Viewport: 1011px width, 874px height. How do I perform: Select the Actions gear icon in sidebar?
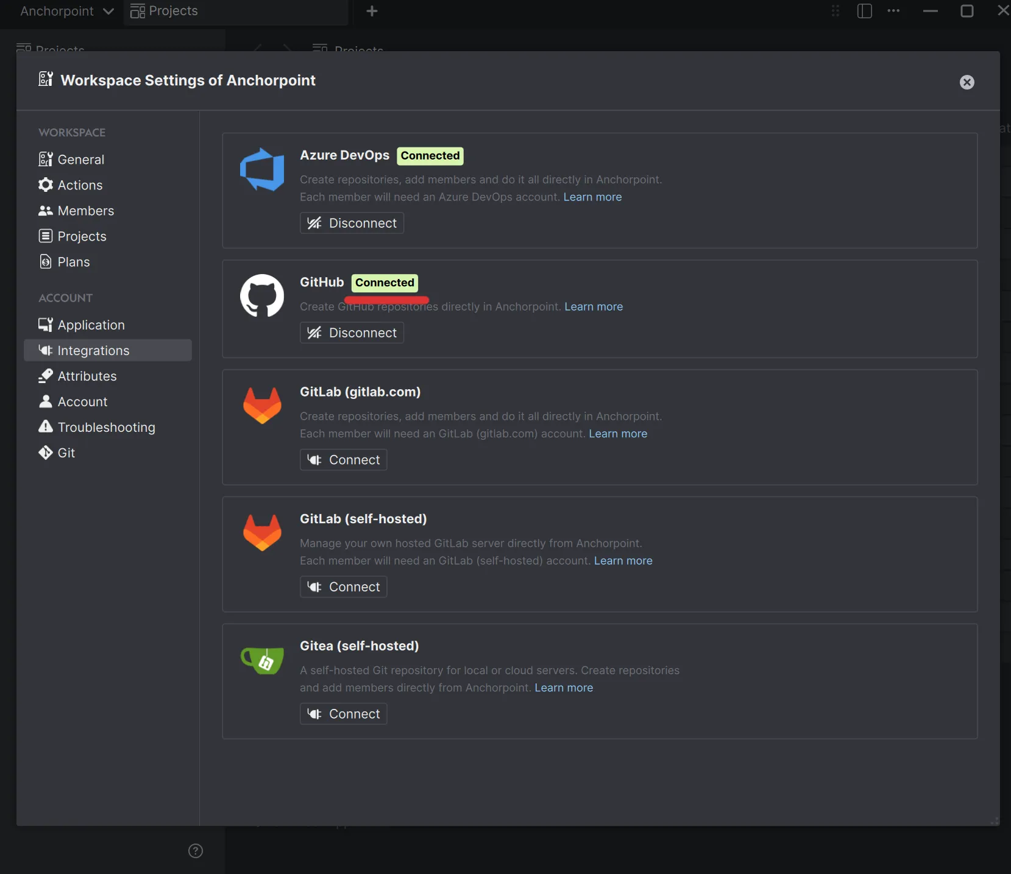point(46,185)
